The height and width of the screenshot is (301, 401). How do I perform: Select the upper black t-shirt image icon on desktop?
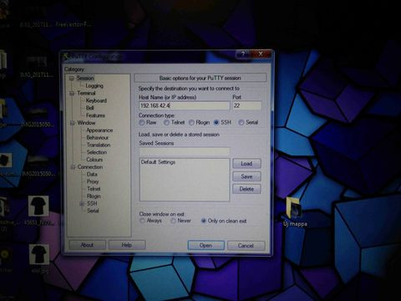[x=38, y=206]
